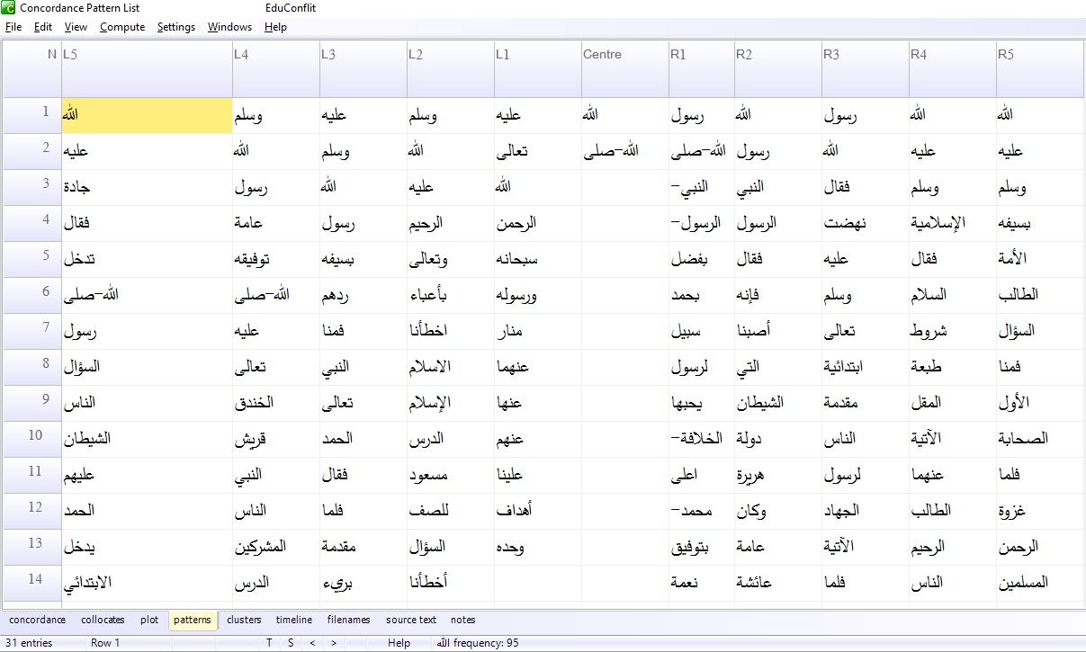Click the R2 cell 'الشيطان' in row 9
The image size is (1086, 652).
pyautogui.click(x=778, y=403)
